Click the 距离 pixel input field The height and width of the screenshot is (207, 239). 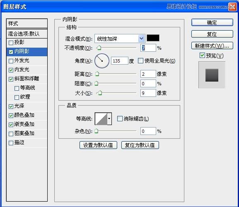(148, 74)
